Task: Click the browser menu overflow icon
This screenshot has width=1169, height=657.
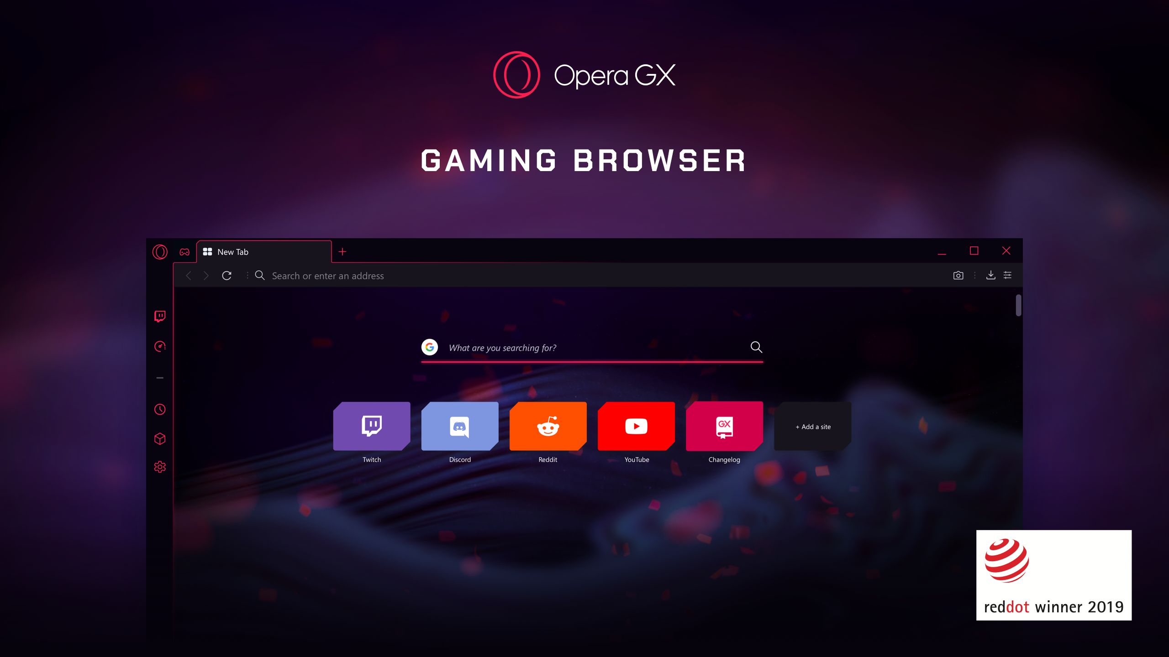Action: [974, 275]
